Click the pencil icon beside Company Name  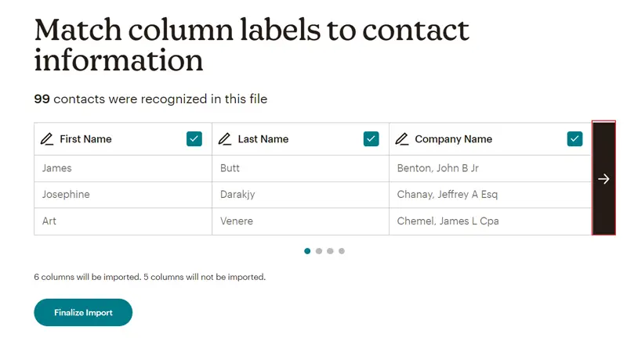[402, 139]
